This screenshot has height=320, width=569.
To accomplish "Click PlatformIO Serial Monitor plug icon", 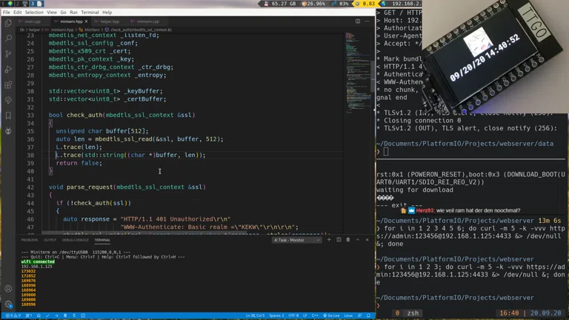I will click(x=74, y=316).
